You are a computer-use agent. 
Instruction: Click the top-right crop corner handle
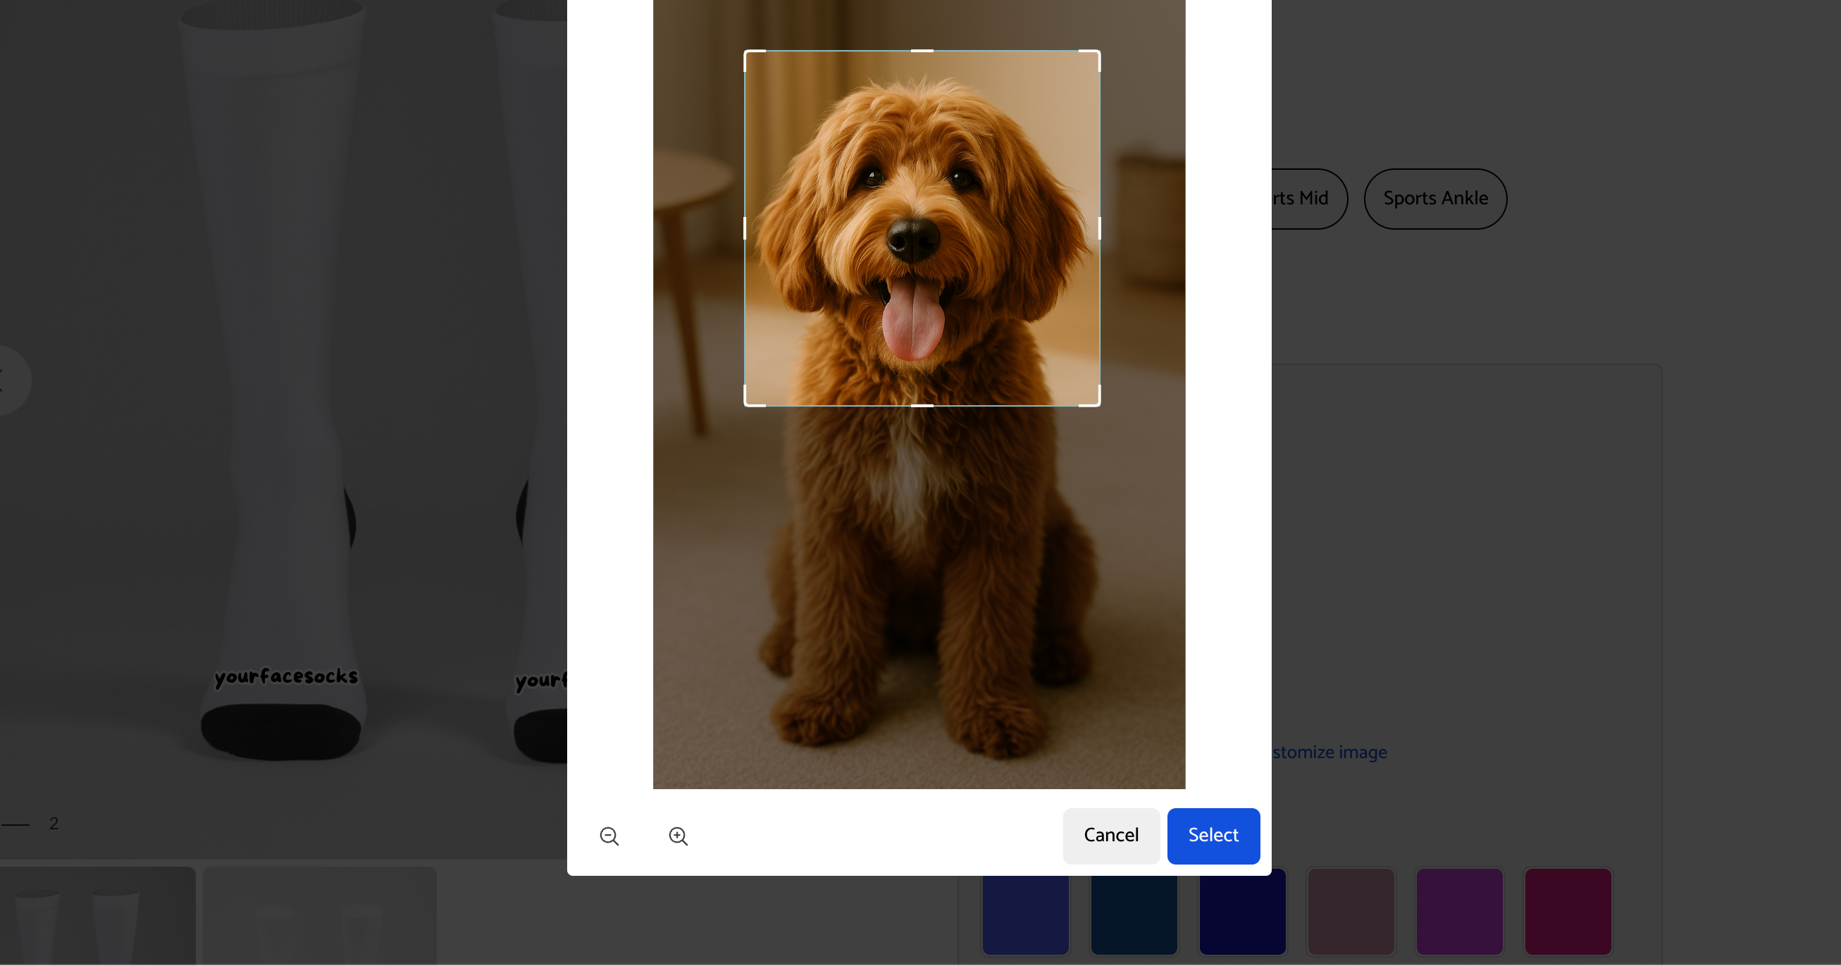click(x=1098, y=51)
